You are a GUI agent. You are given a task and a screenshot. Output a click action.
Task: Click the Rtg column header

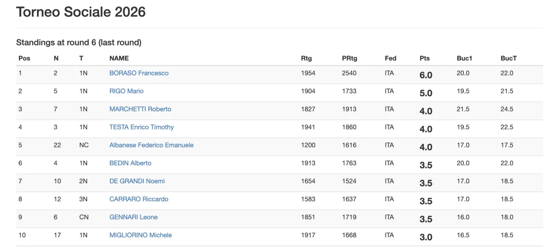pyautogui.click(x=307, y=58)
